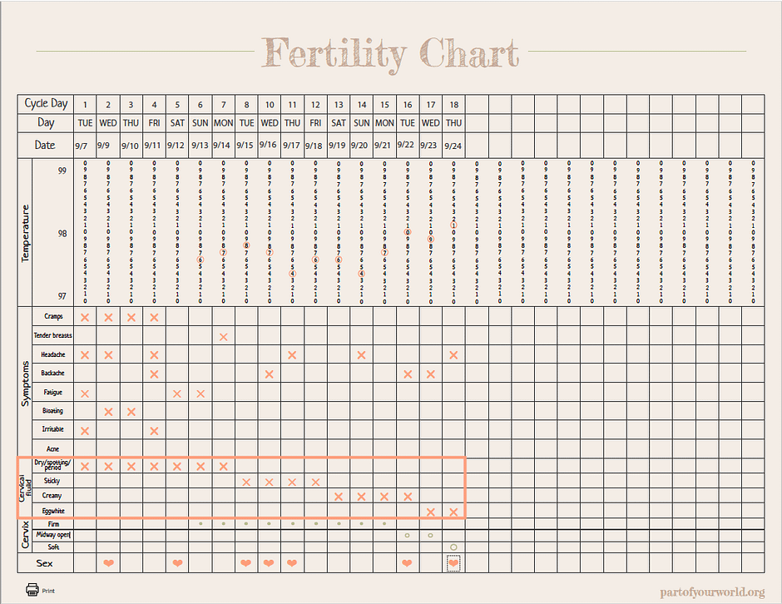Image resolution: width=782 pixels, height=604 pixels.
Task: Remove the Eggwhite X on cycle day 18
Action: [x=453, y=511]
